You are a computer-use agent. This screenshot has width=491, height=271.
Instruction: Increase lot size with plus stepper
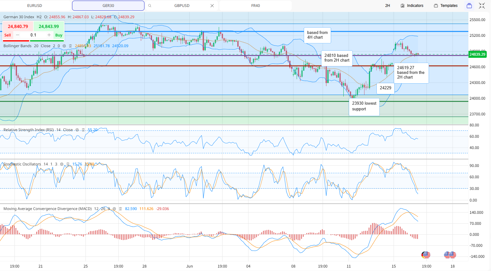[49, 35]
